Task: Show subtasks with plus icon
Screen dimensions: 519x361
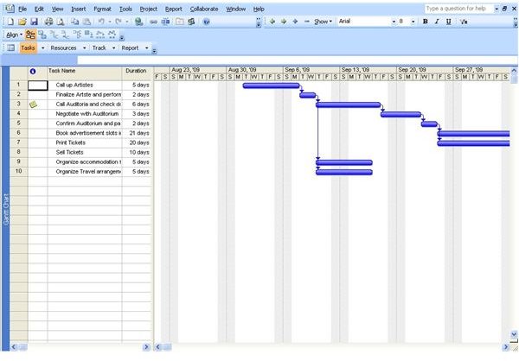Action: click(295, 22)
